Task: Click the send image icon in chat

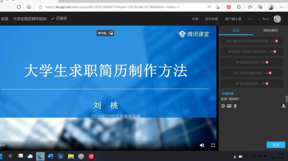Action: (229, 106)
